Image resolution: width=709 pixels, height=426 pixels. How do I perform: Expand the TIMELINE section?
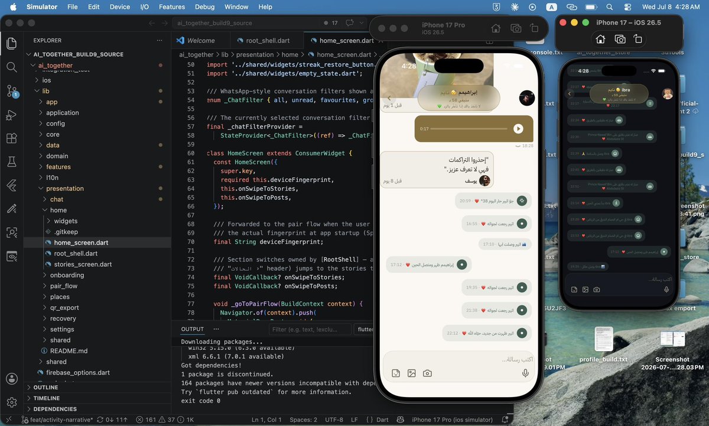pos(97,398)
